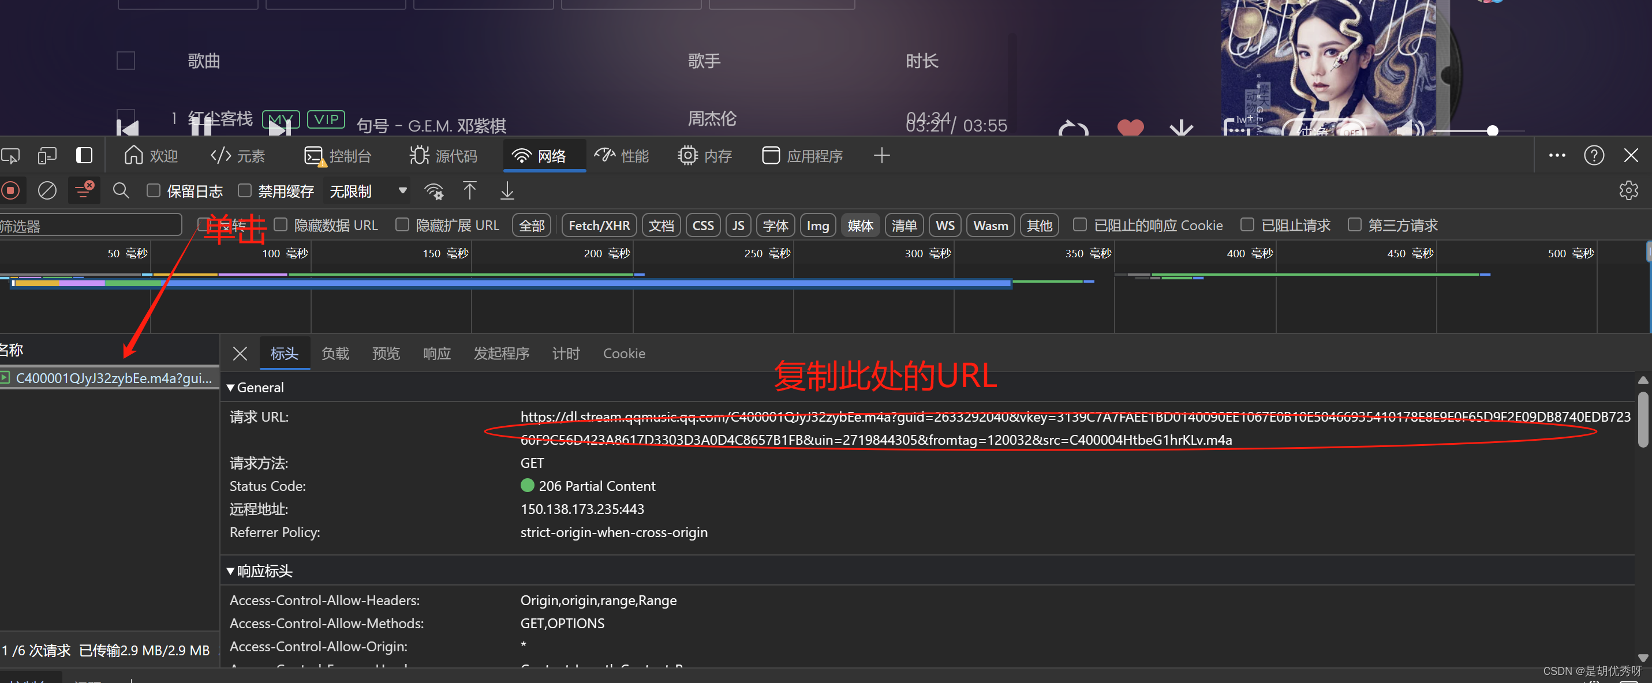The height and width of the screenshot is (683, 1652).
Task: Toggle Hide extension URLs (隐藏扩展 URL) checkbox
Action: tap(402, 225)
